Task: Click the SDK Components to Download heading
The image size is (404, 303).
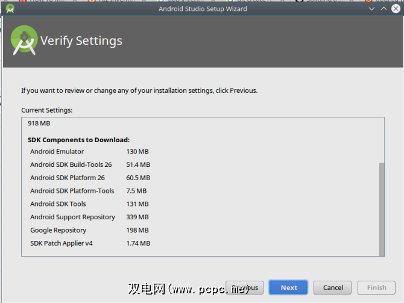Action: (x=78, y=140)
